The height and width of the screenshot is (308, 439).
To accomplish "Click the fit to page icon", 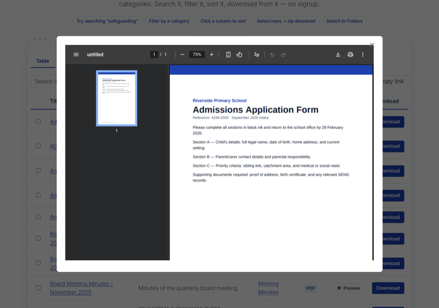I will (x=228, y=55).
